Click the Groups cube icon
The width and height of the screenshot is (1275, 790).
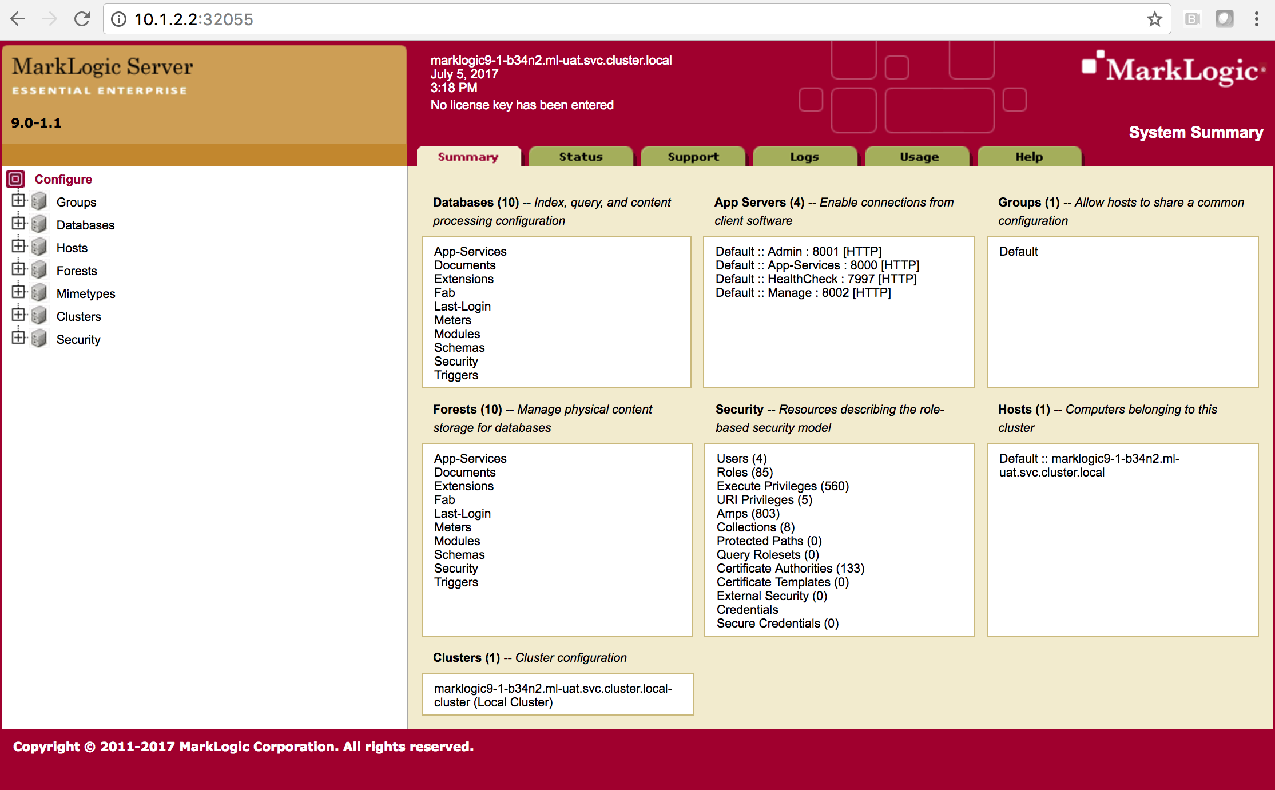pyautogui.click(x=39, y=201)
